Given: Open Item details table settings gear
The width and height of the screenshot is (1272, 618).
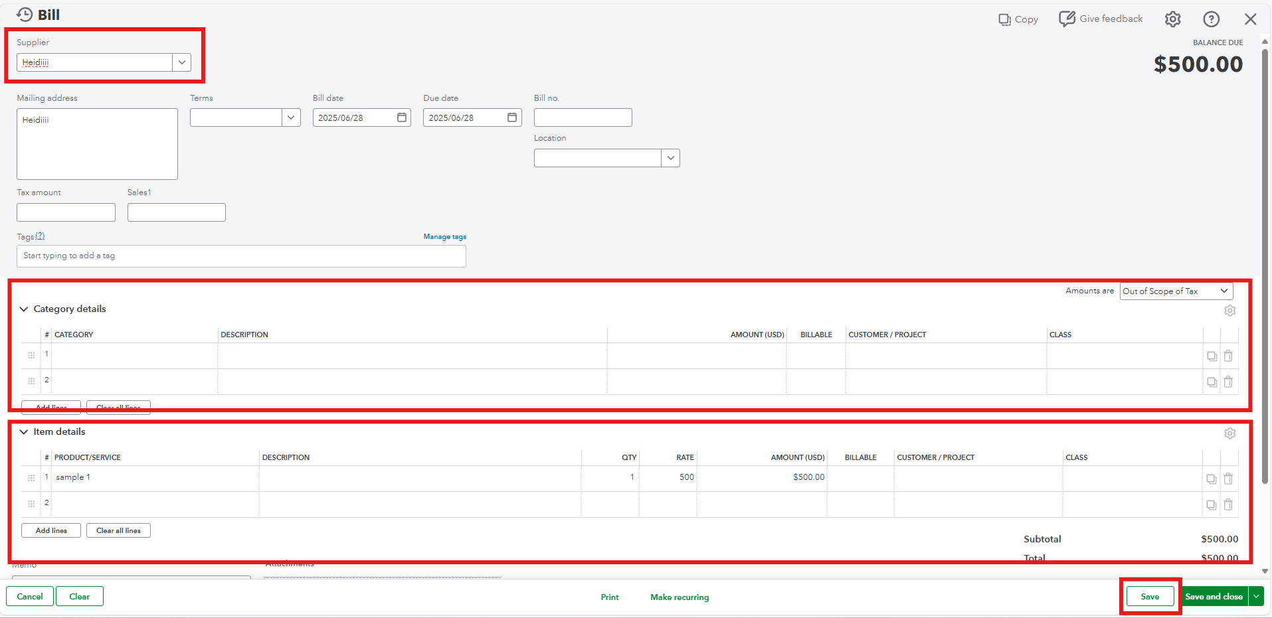Looking at the screenshot, I should click(x=1229, y=433).
